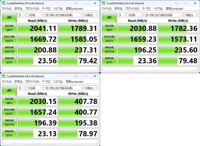Open ヘルプ(H) menu in the 2041.11 window

[58, 9]
